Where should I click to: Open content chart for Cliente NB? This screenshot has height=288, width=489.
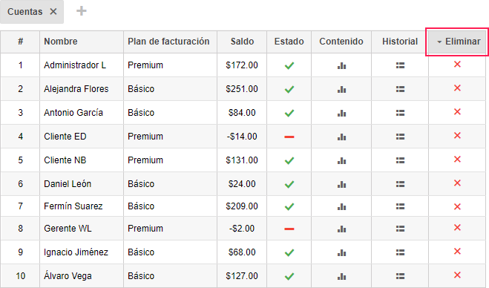[x=341, y=160]
